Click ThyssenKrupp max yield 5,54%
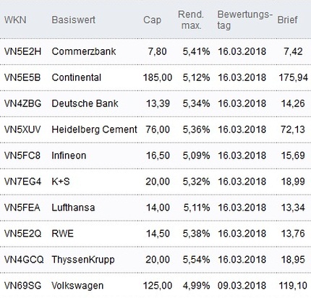This screenshot has height=298, width=311. pyautogui.click(x=196, y=260)
